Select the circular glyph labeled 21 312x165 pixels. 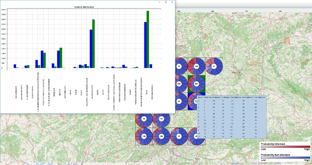[214, 67]
